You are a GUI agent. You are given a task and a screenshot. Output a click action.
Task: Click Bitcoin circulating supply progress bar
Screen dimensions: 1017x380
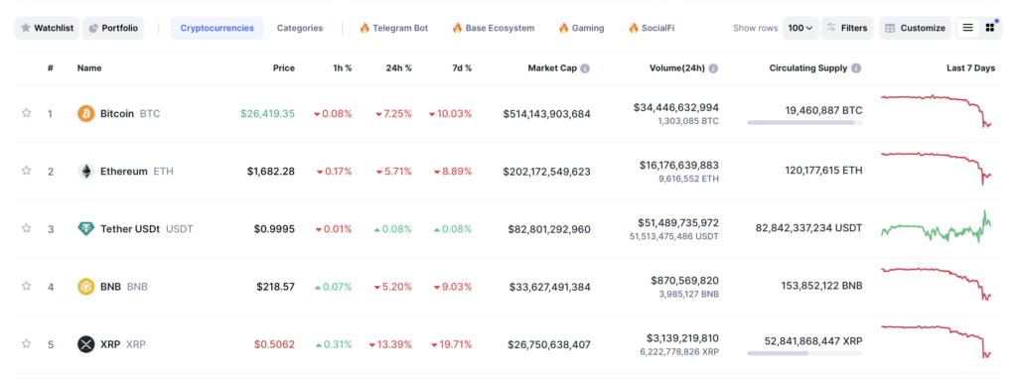click(x=804, y=123)
